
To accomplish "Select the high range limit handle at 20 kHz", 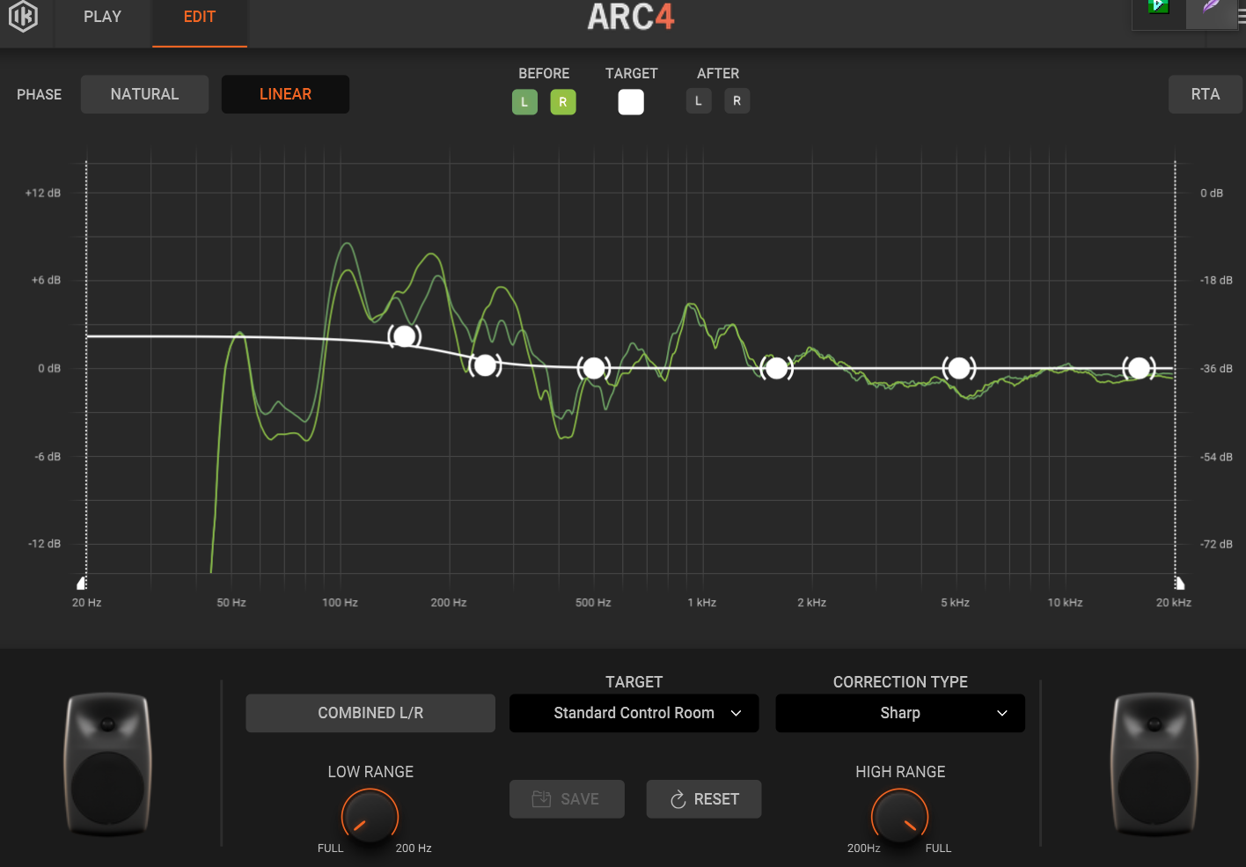I will [x=1180, y=583].
